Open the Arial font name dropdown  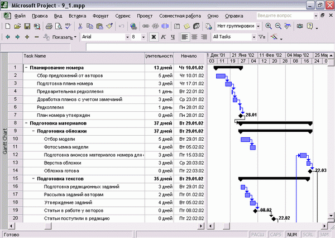click(127, 37)
